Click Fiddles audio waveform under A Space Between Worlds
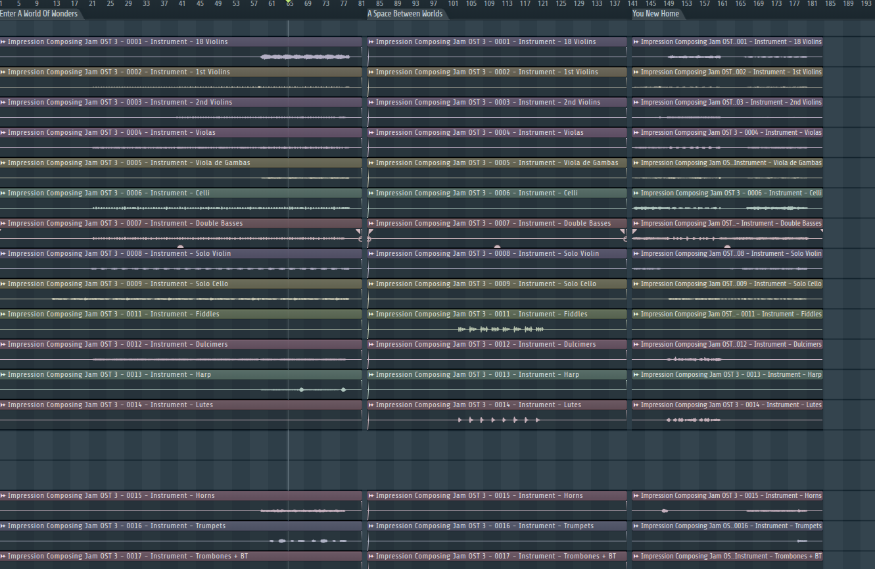This screenshot has width=875, height=569. point(501,329)
